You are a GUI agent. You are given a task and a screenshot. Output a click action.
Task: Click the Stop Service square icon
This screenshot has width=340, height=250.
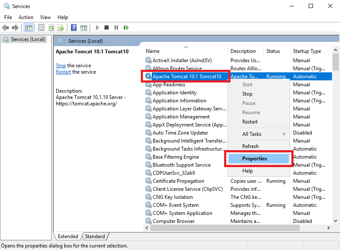[x=107, y=27]
